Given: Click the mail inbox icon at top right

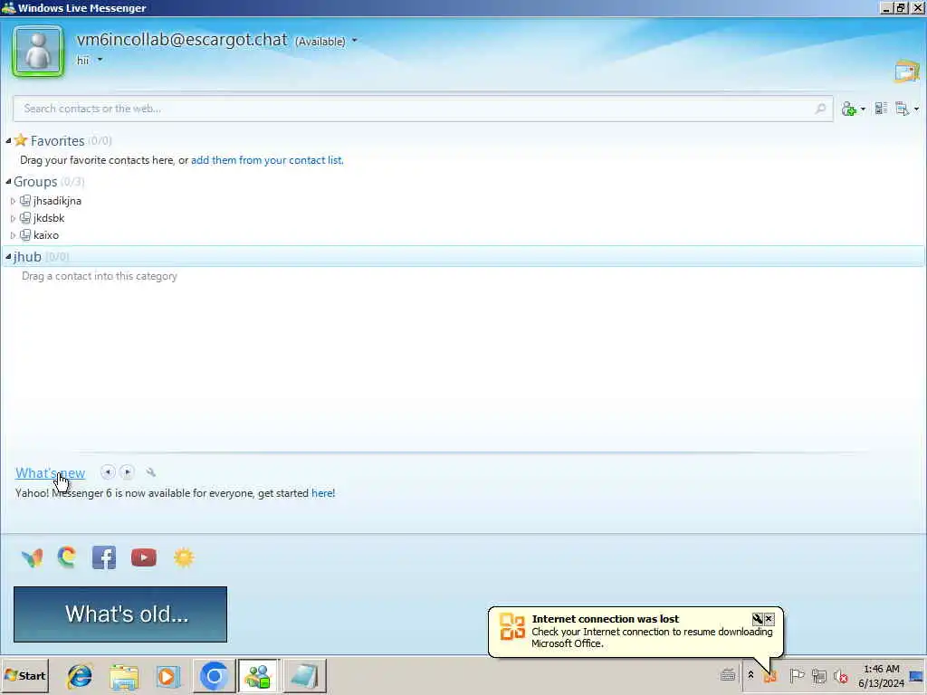Looking at the screenshot, I should tap(907, 71).
